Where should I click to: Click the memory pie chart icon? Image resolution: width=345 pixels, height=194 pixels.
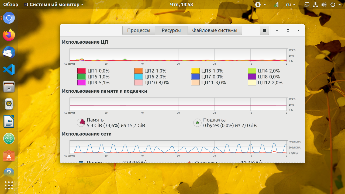pos(81,123)
